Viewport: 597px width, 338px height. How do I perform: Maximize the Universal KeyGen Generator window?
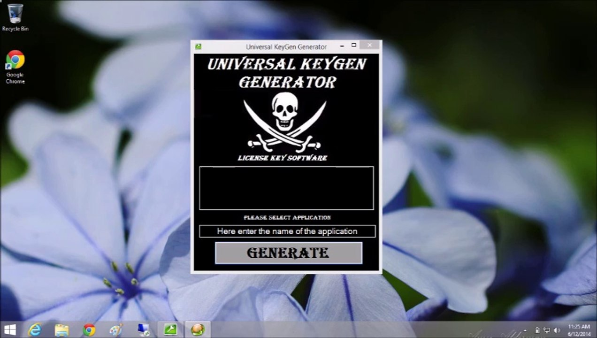click(x=353, y=46)
